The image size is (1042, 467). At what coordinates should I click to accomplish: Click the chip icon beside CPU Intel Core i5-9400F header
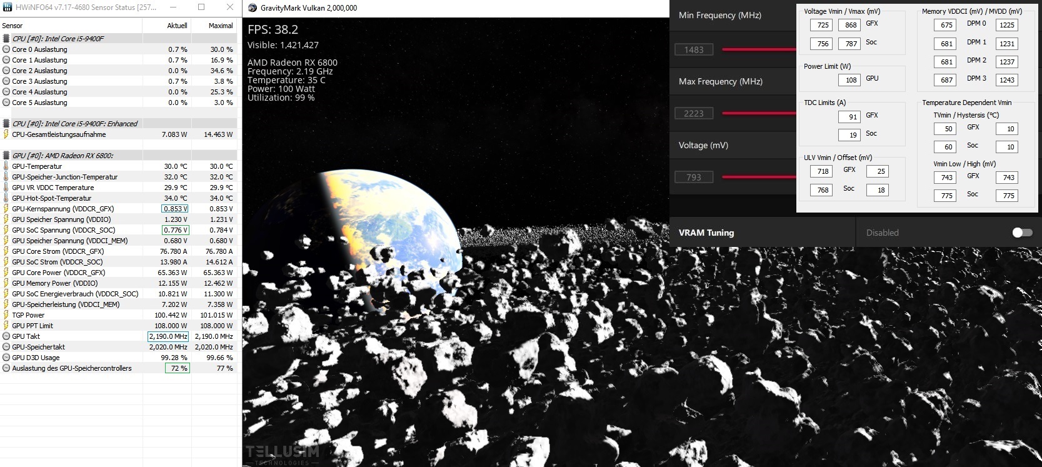[x=6, y=39]
